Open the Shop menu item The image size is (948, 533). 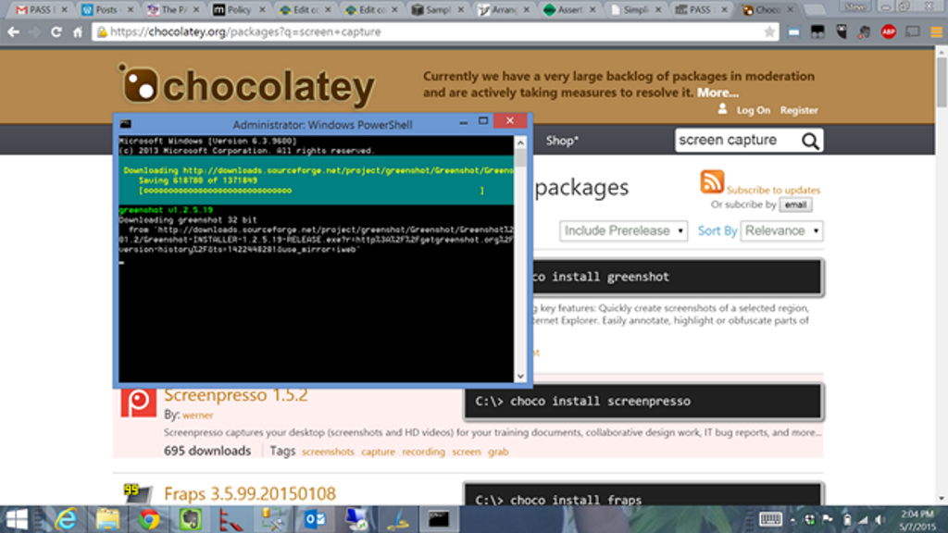point(561,141)
